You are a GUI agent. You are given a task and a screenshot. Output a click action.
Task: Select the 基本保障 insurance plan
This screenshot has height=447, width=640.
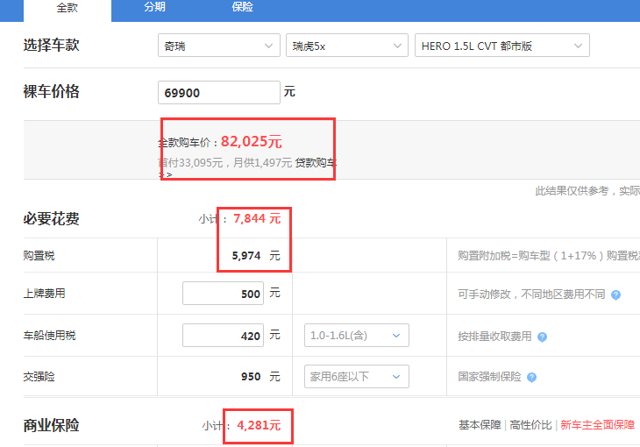coord(480,425)
